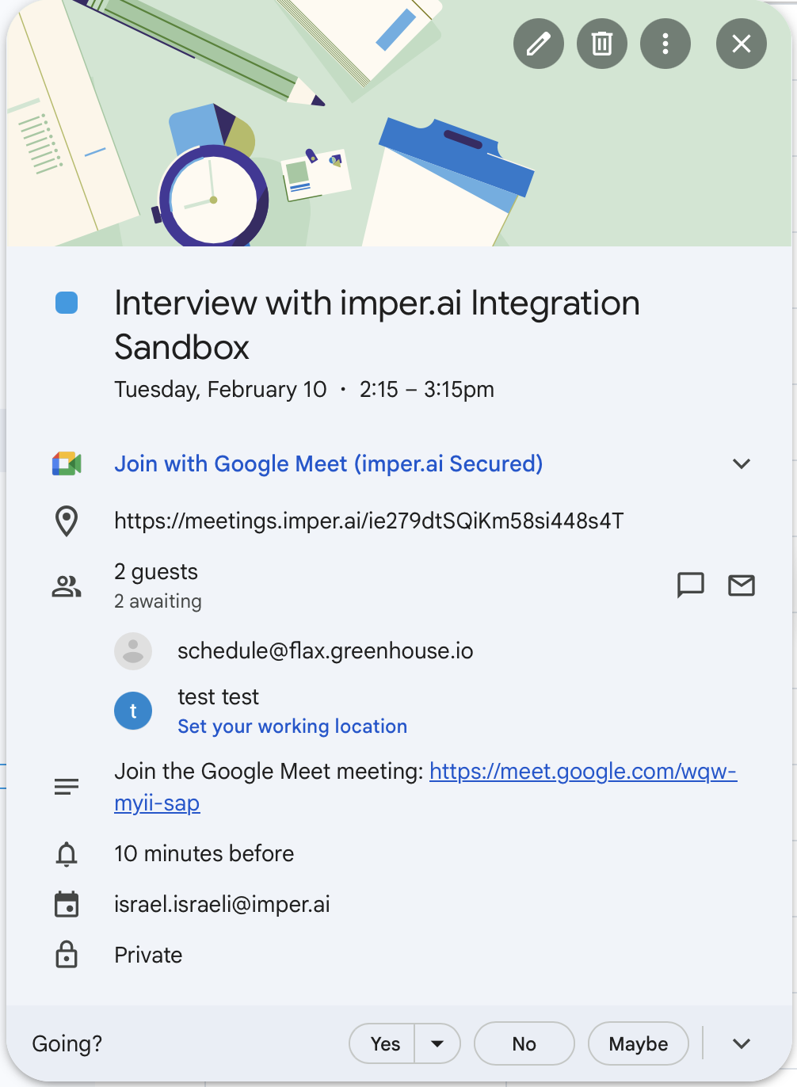The width and height of the screenshot is (797, 1087).
Task: Expand more RSVP options chevron
Action: click(742, 1043)
